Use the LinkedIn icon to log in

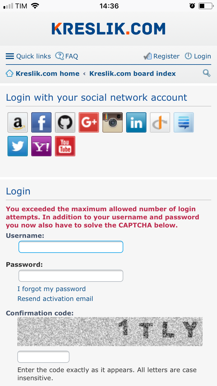click(136, 122)
